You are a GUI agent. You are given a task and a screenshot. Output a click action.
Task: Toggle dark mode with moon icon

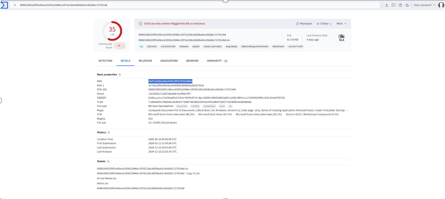(x=407, y=5)
